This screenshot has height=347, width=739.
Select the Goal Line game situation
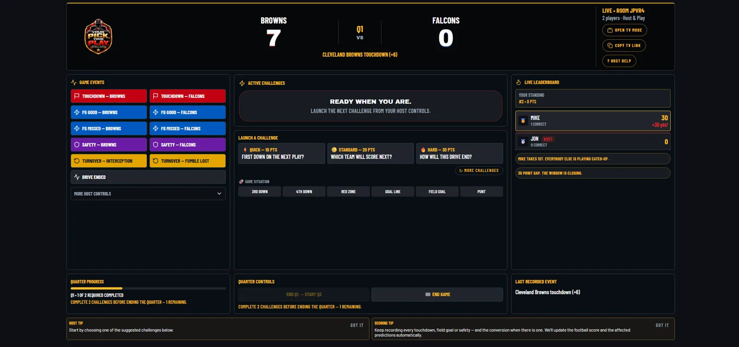tap(393, 191)
